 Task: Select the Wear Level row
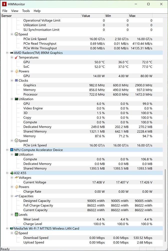point(31,219)
